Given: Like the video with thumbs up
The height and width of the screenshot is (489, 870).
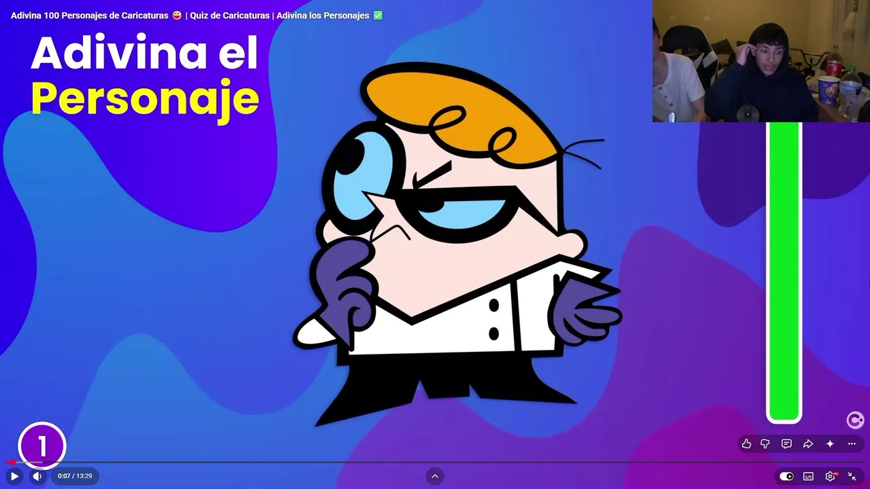Looking at the screenshot, I should coord(746,444).
